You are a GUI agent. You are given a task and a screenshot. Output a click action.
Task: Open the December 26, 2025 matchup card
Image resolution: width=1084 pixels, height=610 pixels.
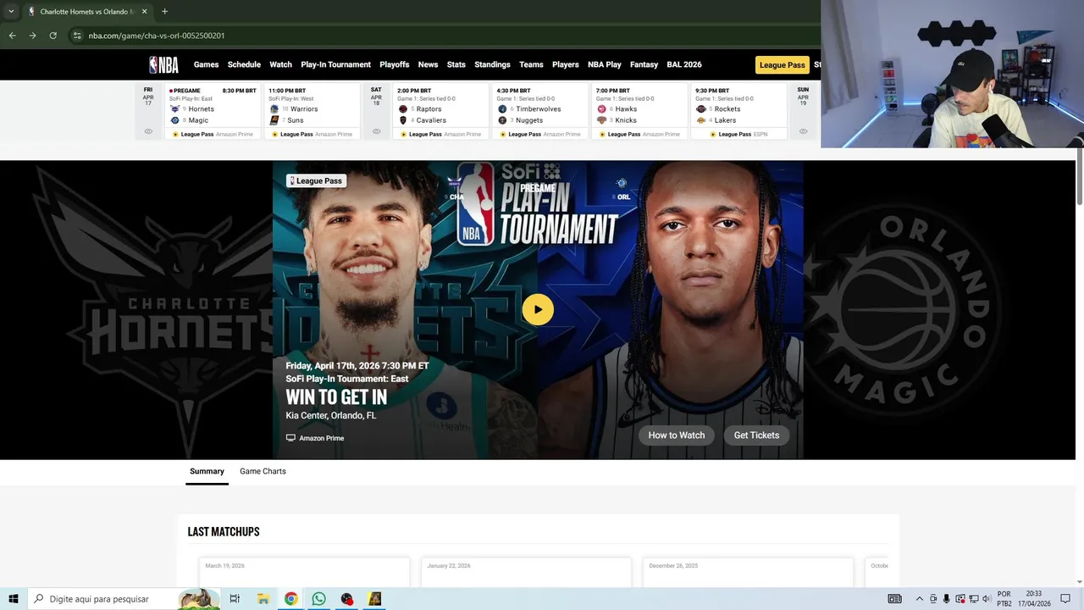point(748,572)
